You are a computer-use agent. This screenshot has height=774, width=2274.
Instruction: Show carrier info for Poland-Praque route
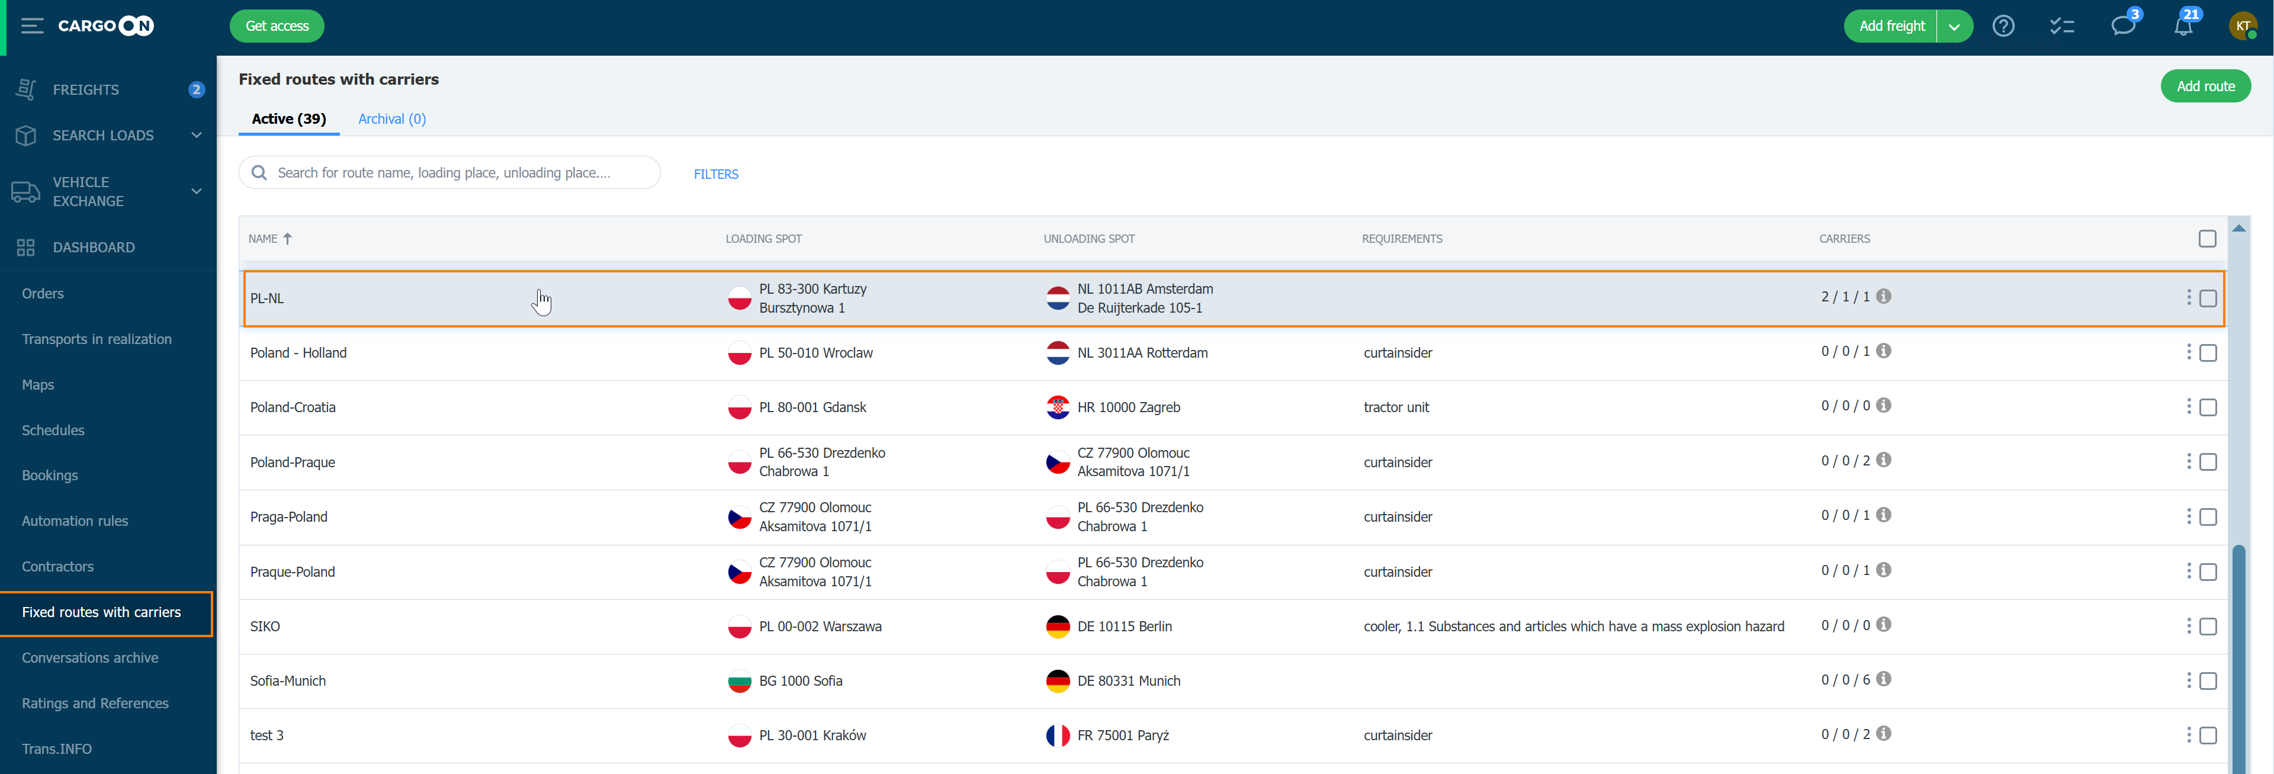[1884, 461]
